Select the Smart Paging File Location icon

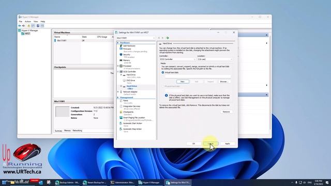pyautogui.click(x=121, y=118)
